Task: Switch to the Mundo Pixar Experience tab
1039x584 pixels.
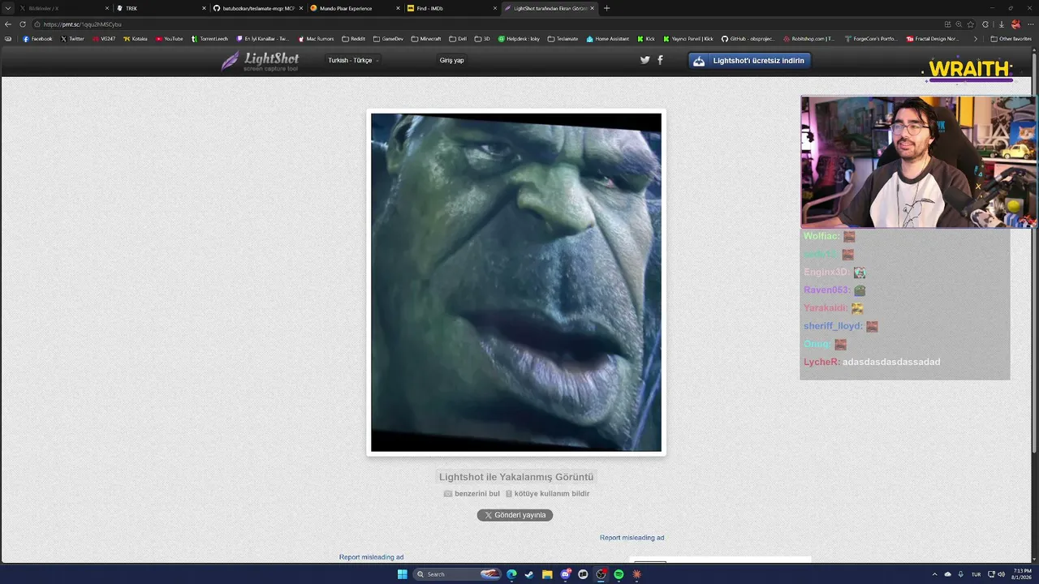Action: click(x=353, y=8)
